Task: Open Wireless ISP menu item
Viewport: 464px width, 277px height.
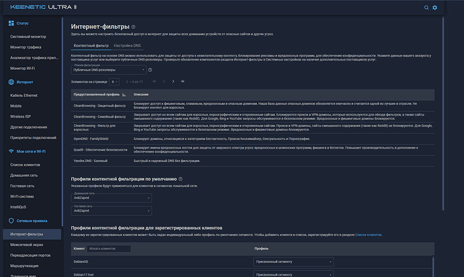Action: point(20,116)
